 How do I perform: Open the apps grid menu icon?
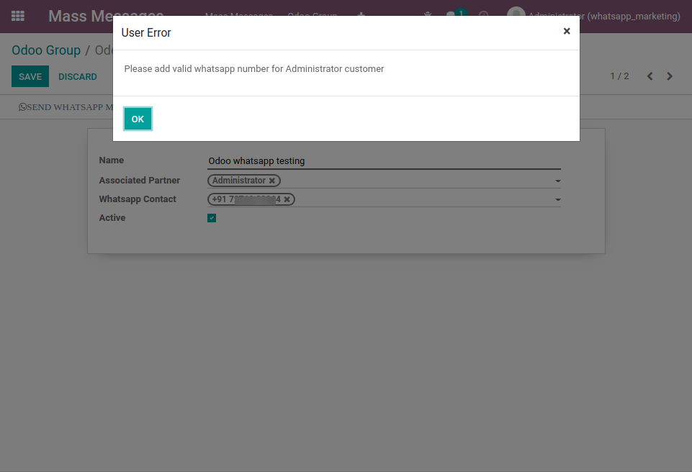[x=18, y=17]
